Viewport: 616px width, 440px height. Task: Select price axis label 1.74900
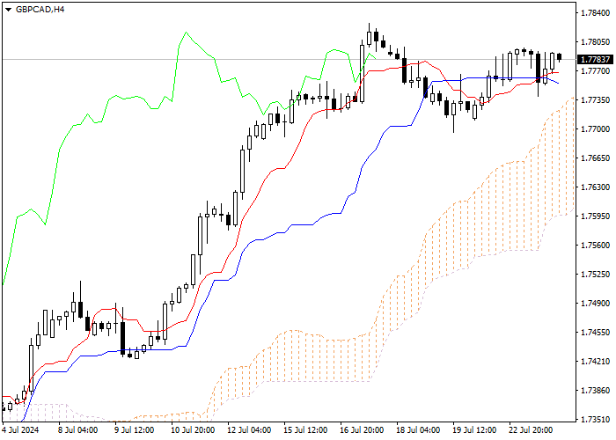(596, 304)
